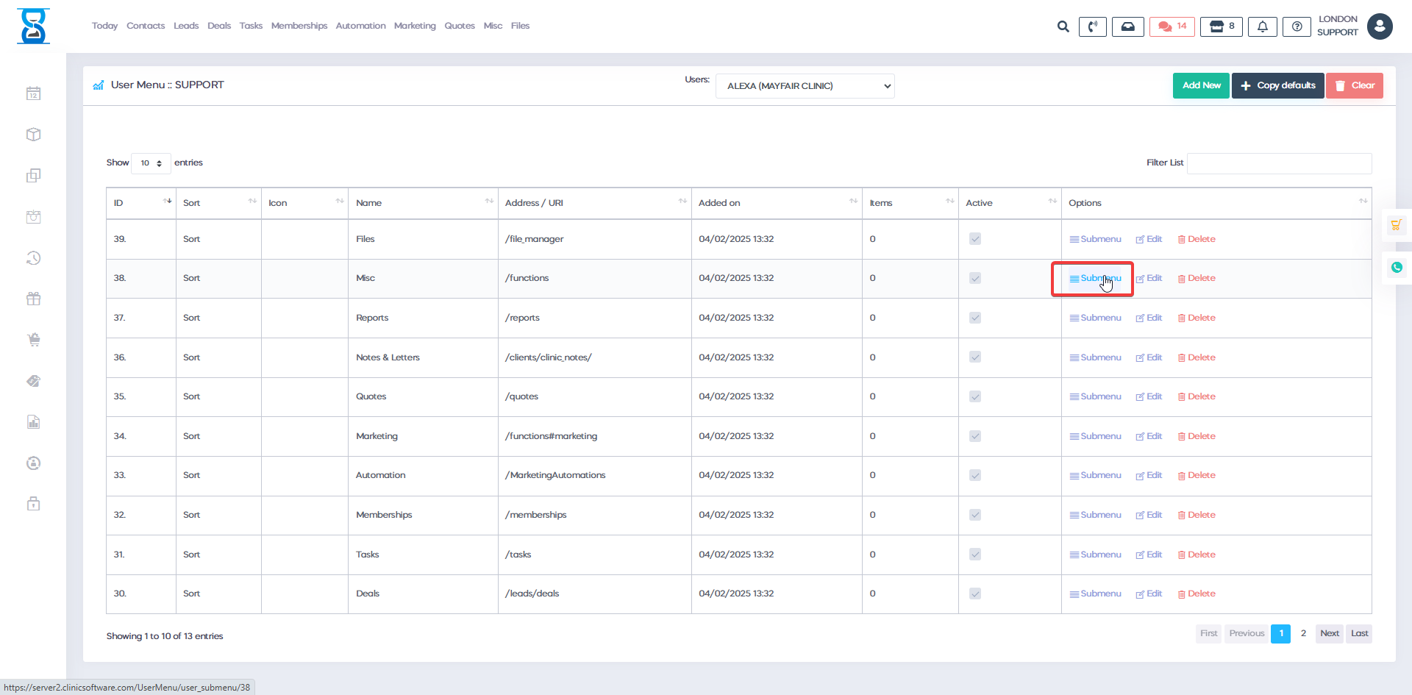Click the gift icon in sidebar

pyautogui.click(x=34, y=299)
